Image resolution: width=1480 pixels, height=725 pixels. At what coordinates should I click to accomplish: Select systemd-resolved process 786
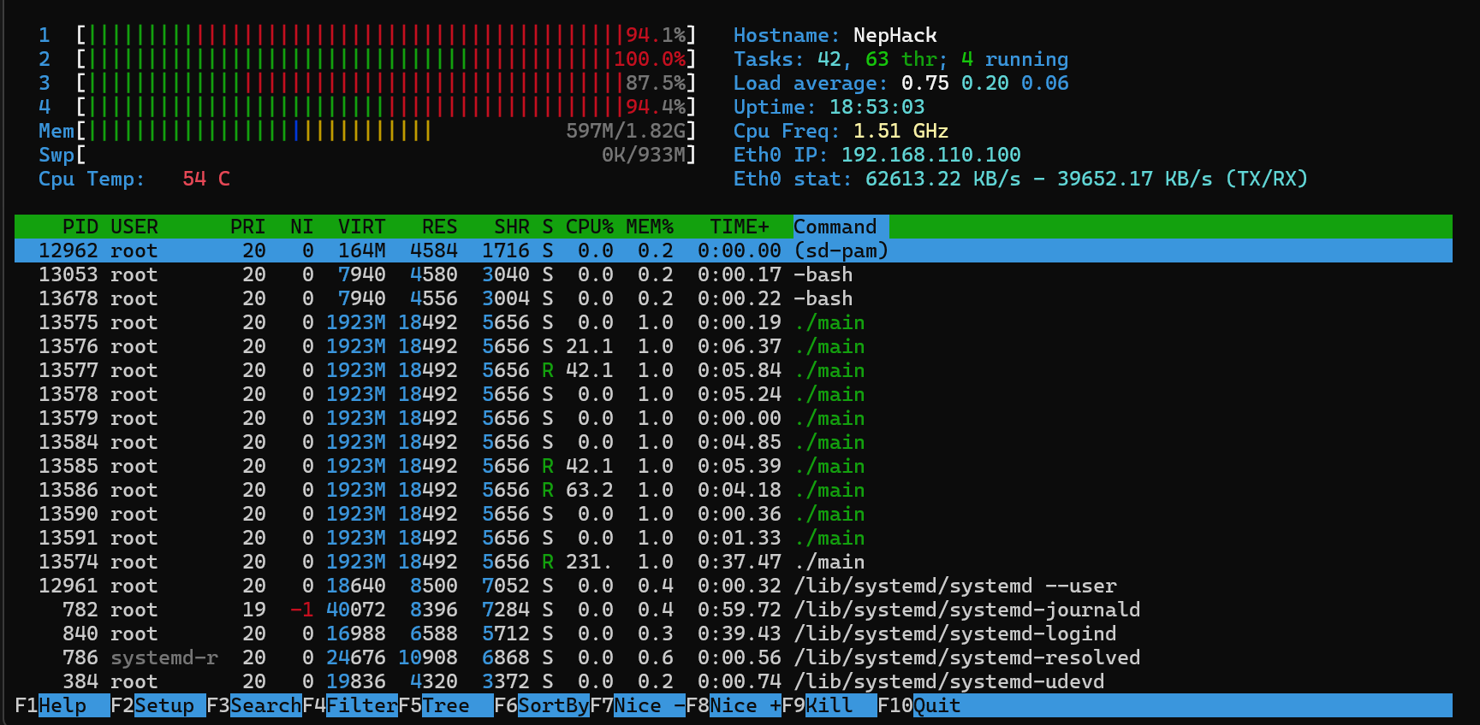734,657
